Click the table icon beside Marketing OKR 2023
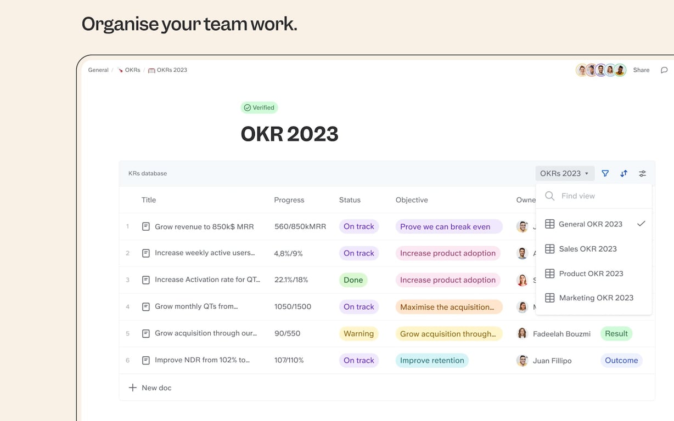 [549, 298]
